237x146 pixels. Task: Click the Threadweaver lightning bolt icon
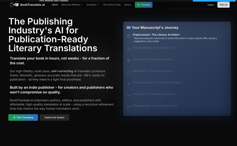(x=129, y=84)
